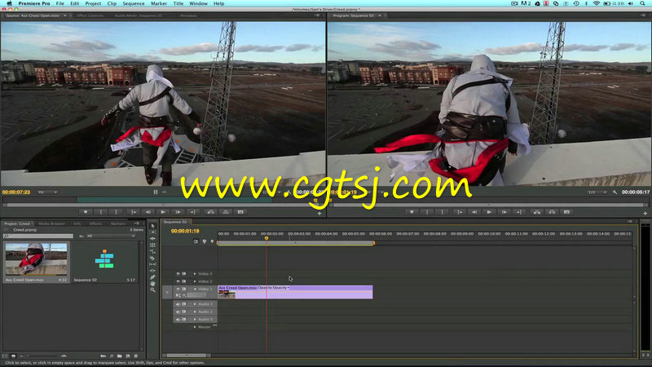Select the Rate Stretch tool
Viewport: 652px width, 367px height.
coord(152,251)
